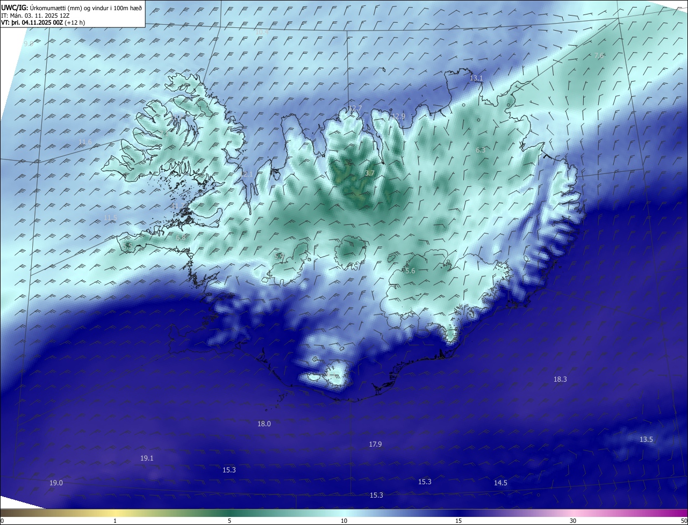Click the map value "6.3"
Viewport: 688px width, 525px height.
pos(481,150)
